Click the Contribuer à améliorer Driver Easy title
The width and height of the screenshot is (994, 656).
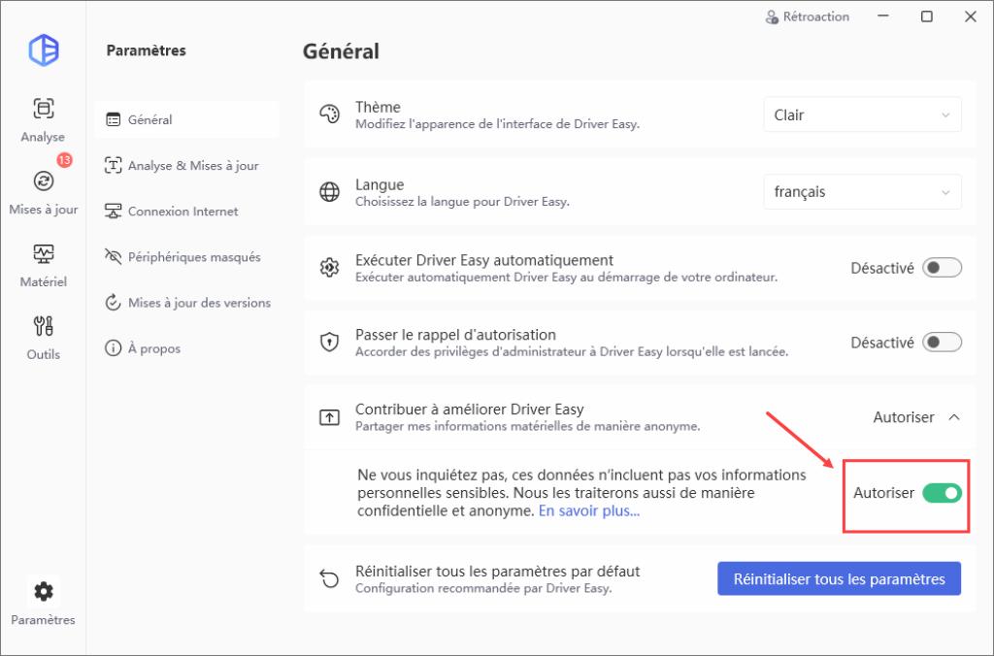click(470, 410)
